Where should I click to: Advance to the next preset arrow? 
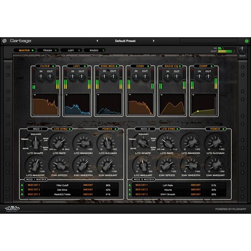pyautogui.click(x=154, y=41)
